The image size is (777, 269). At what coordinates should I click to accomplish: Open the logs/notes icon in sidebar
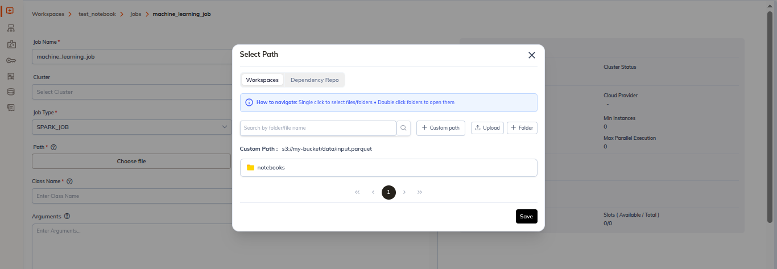(x=11, y=107)
